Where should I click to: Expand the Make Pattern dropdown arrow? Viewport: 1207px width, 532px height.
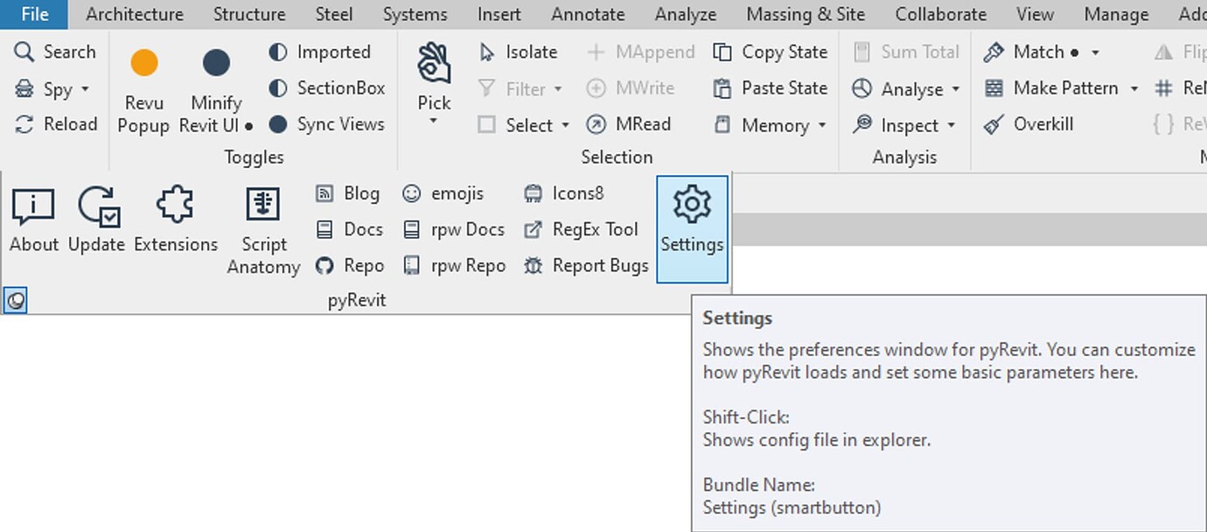coord(1134,89)
